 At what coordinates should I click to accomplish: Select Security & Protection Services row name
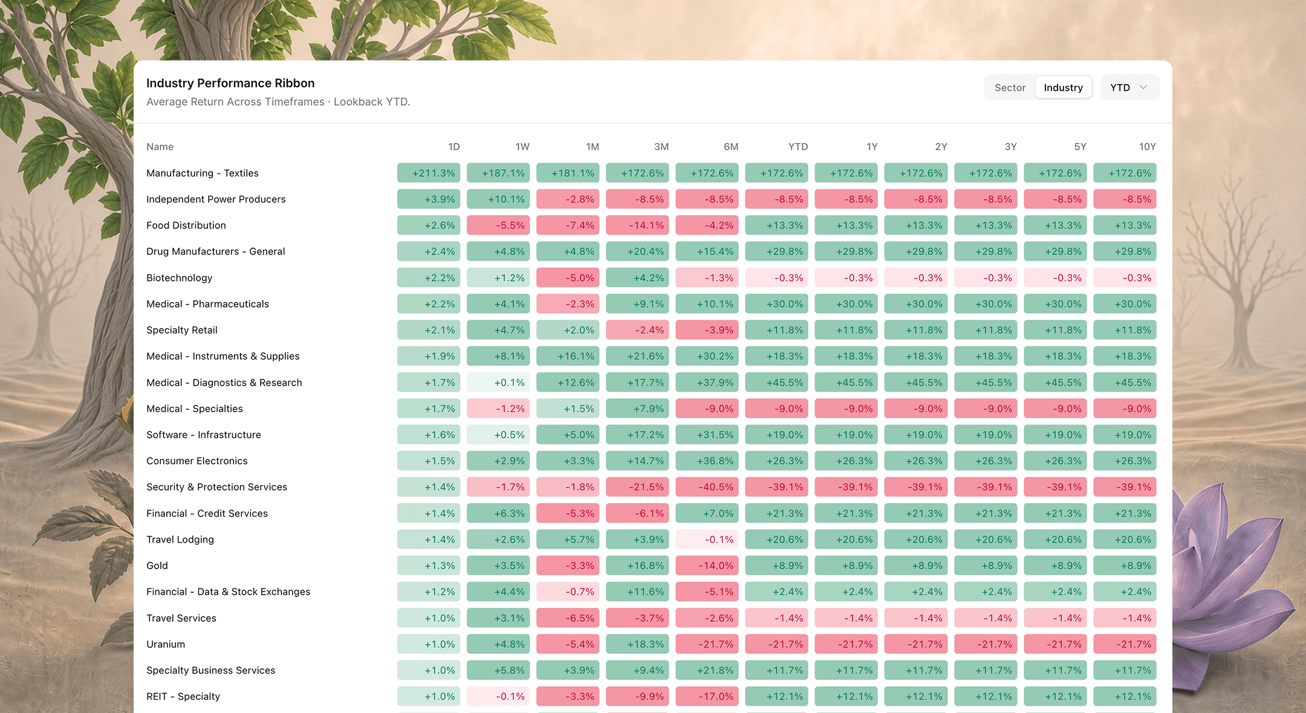click(216, 487)
